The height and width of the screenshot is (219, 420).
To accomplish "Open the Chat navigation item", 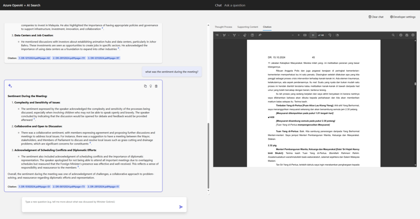I will coord(218,5).
